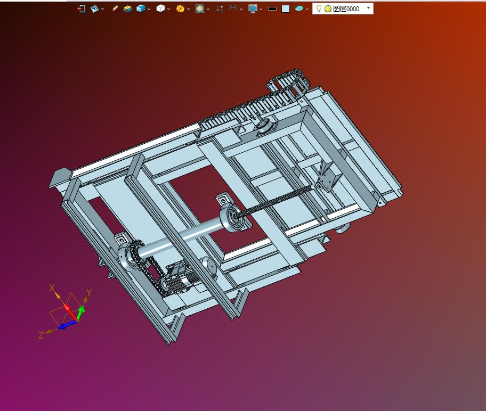The height and width of the screenshot is (411, 486).
Task: Click the red dimension measure icon
Action: pos(233,9)
